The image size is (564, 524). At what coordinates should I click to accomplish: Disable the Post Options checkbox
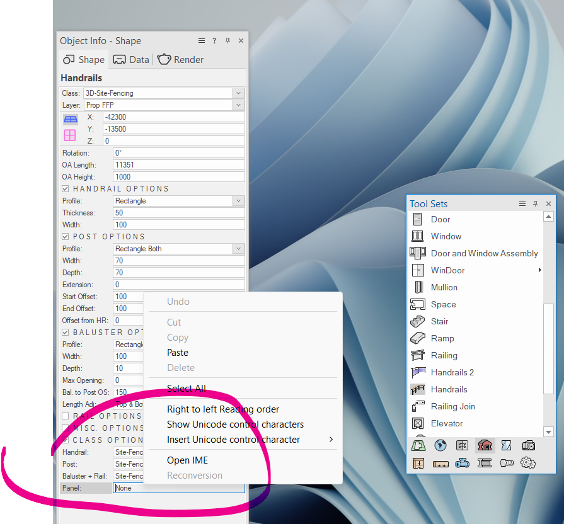click(66, 237)
